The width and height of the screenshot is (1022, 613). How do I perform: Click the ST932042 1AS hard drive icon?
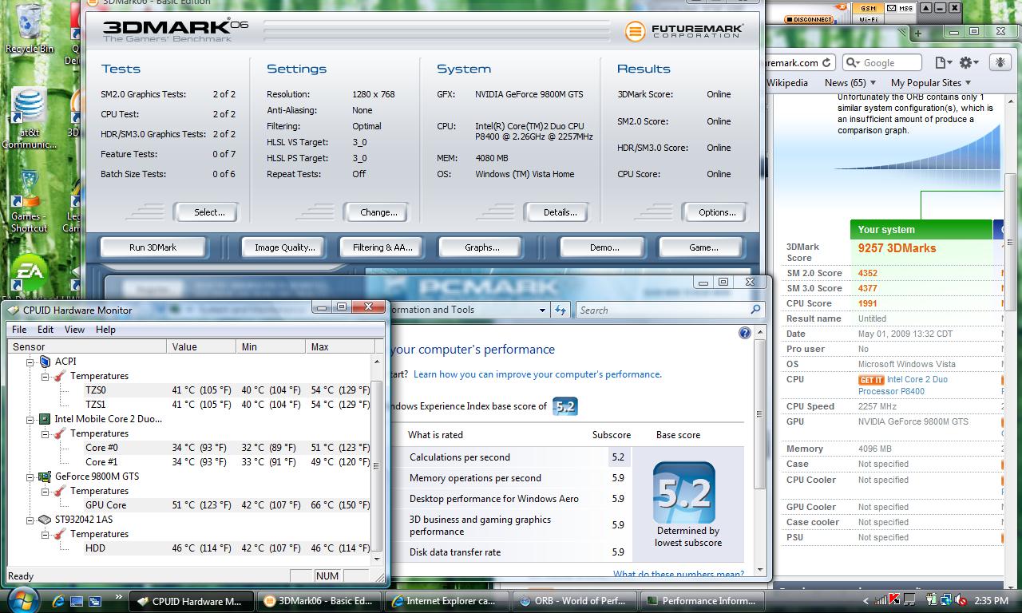coord(46,520)
